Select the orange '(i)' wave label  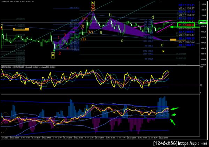click(x=82, y=26)
